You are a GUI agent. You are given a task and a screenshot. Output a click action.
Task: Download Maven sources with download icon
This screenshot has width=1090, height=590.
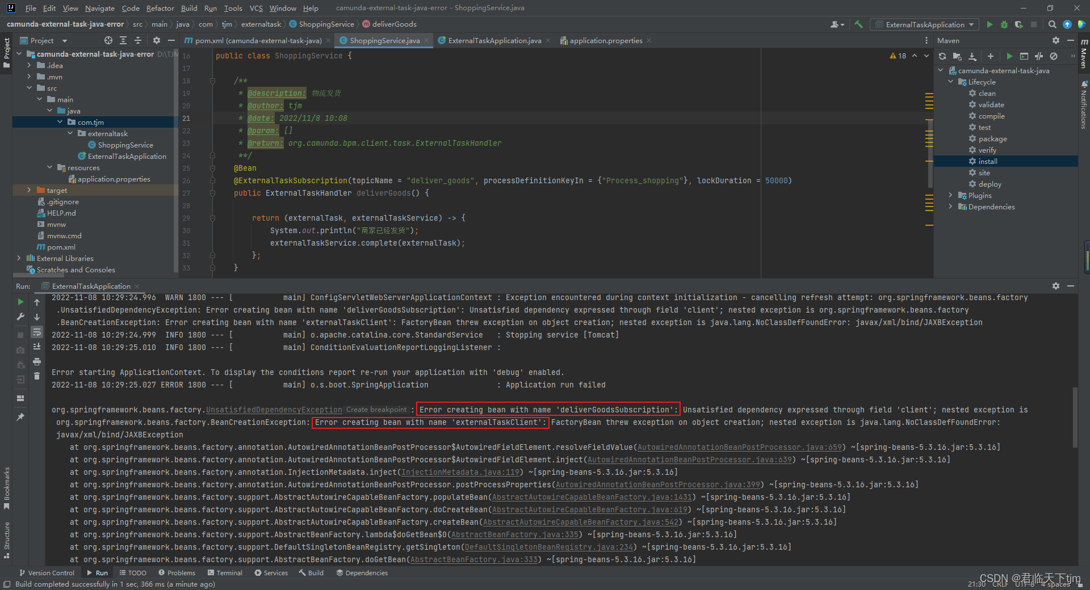[973, 56]
